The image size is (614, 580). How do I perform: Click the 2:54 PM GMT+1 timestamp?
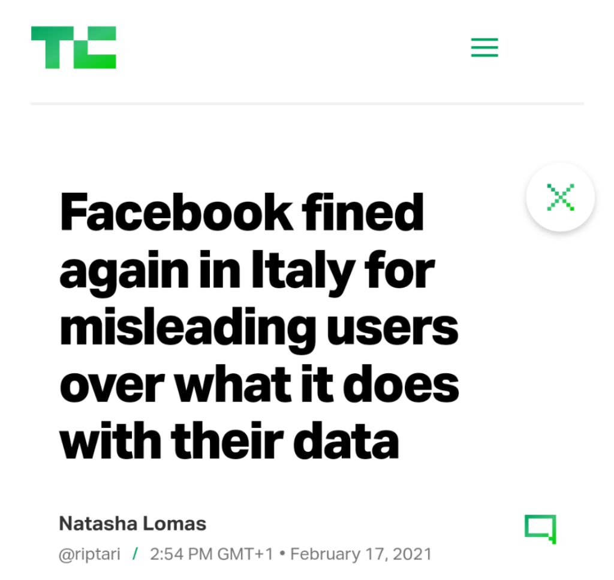pyautogui.click(x=211, y=554)
